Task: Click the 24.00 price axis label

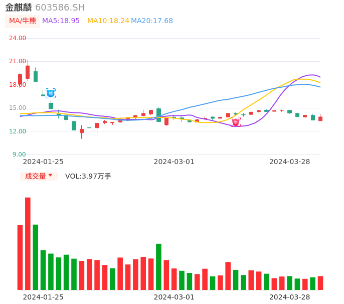Action: coord(18,38)
